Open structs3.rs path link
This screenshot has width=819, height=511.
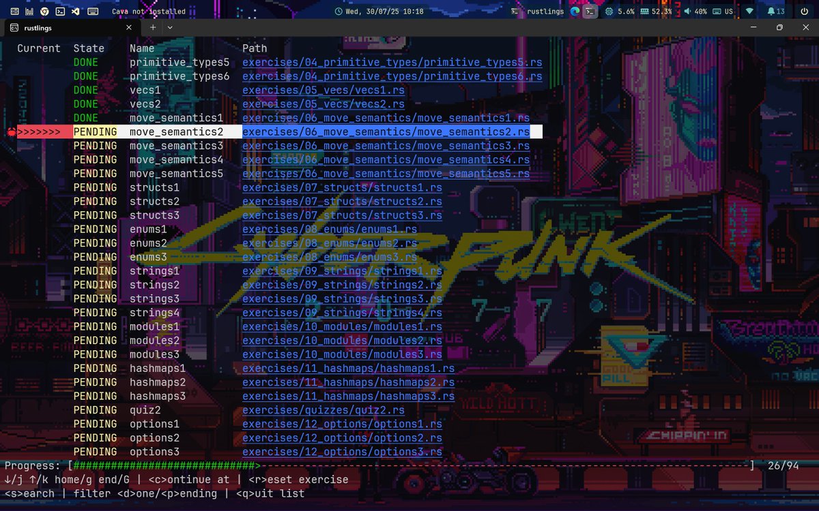[x=342, y=215]
